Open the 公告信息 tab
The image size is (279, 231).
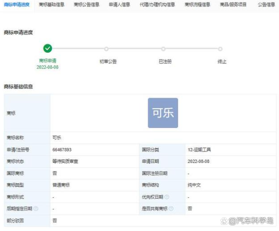click(266, 5)
